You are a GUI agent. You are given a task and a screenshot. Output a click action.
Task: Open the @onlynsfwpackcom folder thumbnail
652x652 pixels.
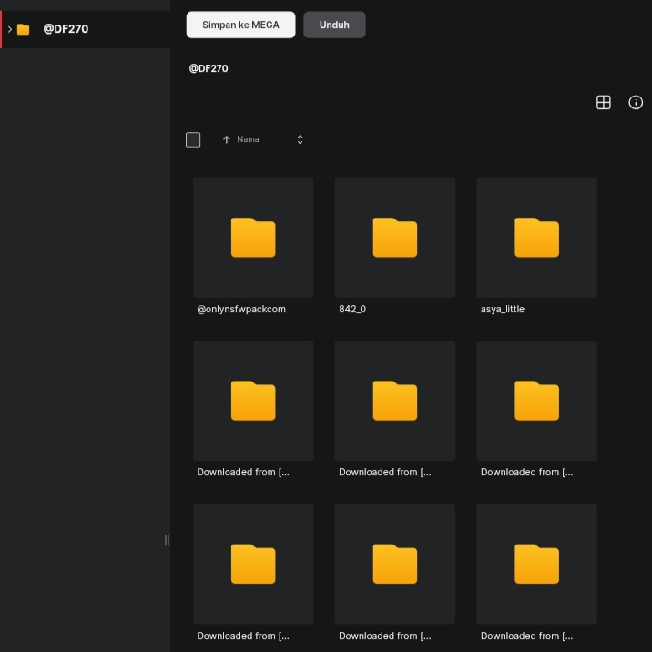point(253,238)
